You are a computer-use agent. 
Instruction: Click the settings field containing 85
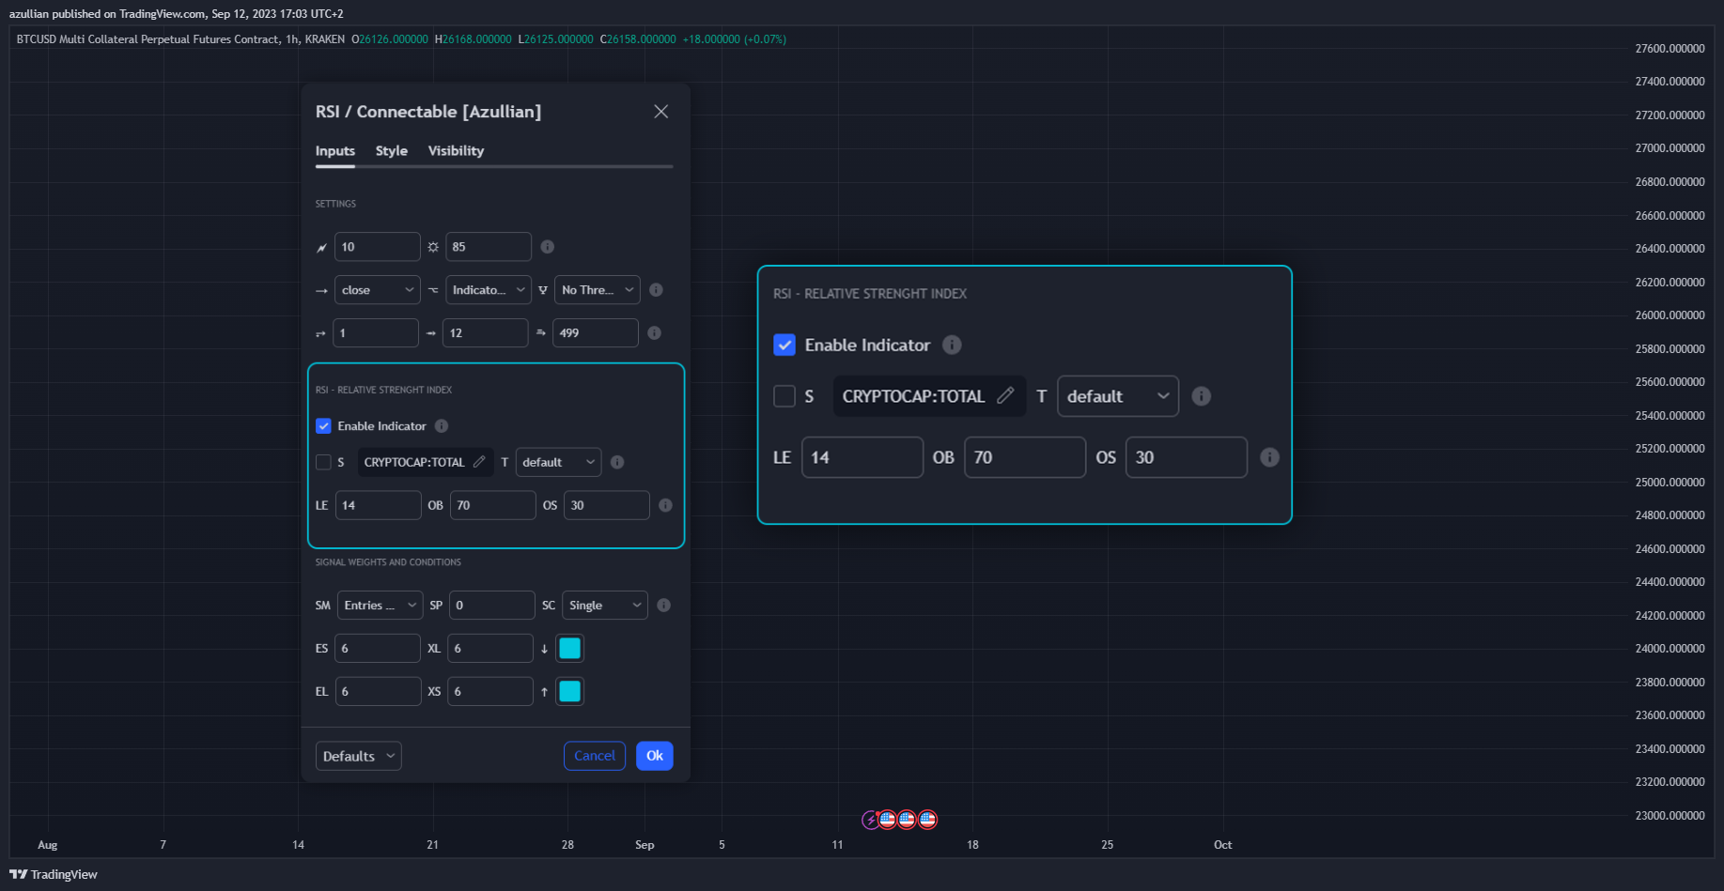click(489, 247)
